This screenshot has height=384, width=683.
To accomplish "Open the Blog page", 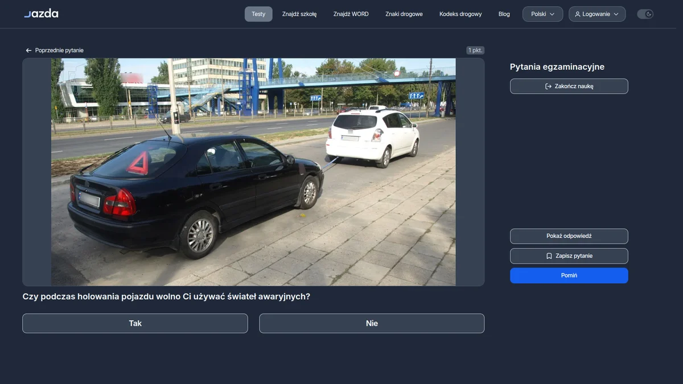I will 504,14.
